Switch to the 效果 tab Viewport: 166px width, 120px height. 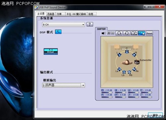click(59, 14)
